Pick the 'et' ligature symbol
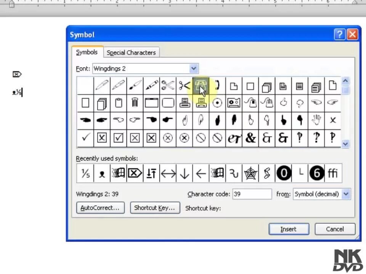The width and height of the screenshot is (366, 274). tap(234, 138)
